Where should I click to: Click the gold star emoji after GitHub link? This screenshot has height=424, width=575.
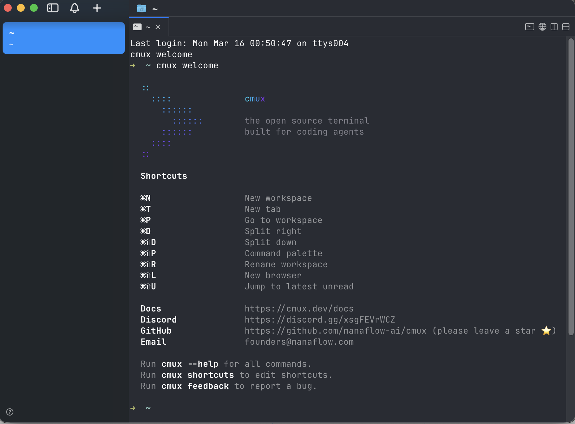(x=546, y=331)
